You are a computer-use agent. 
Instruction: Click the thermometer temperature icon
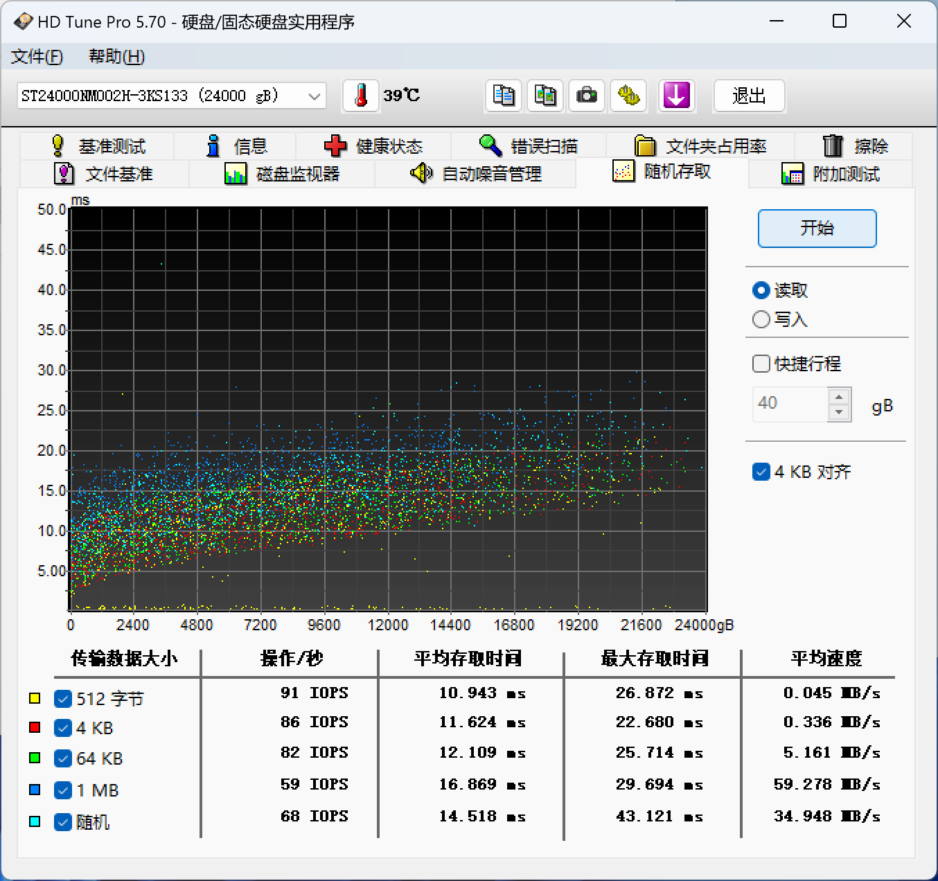click(361, 96)
